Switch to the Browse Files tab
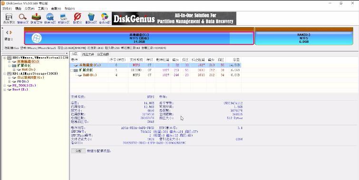This screenshot has height=180, width=359. pos(88,54)
